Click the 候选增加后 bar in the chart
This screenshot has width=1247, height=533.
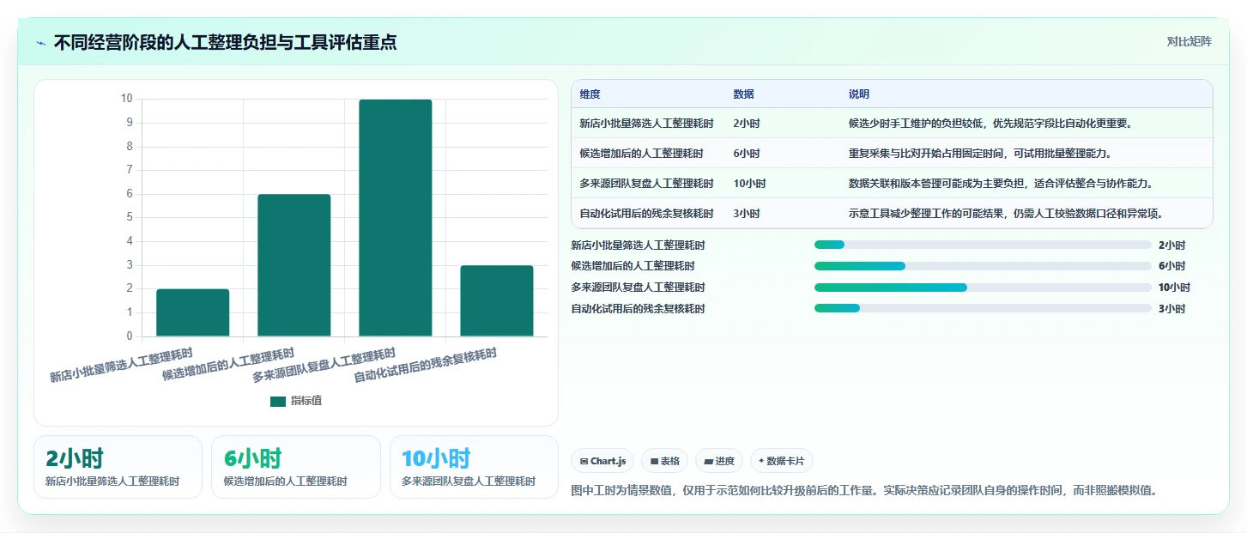pyautogui.click(x=294, y=265)
